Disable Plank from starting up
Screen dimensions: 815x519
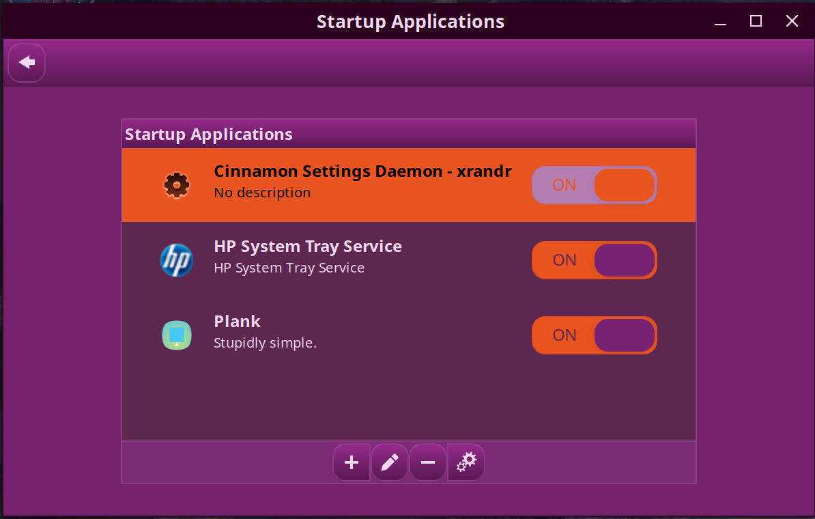(x=594, y=335)
